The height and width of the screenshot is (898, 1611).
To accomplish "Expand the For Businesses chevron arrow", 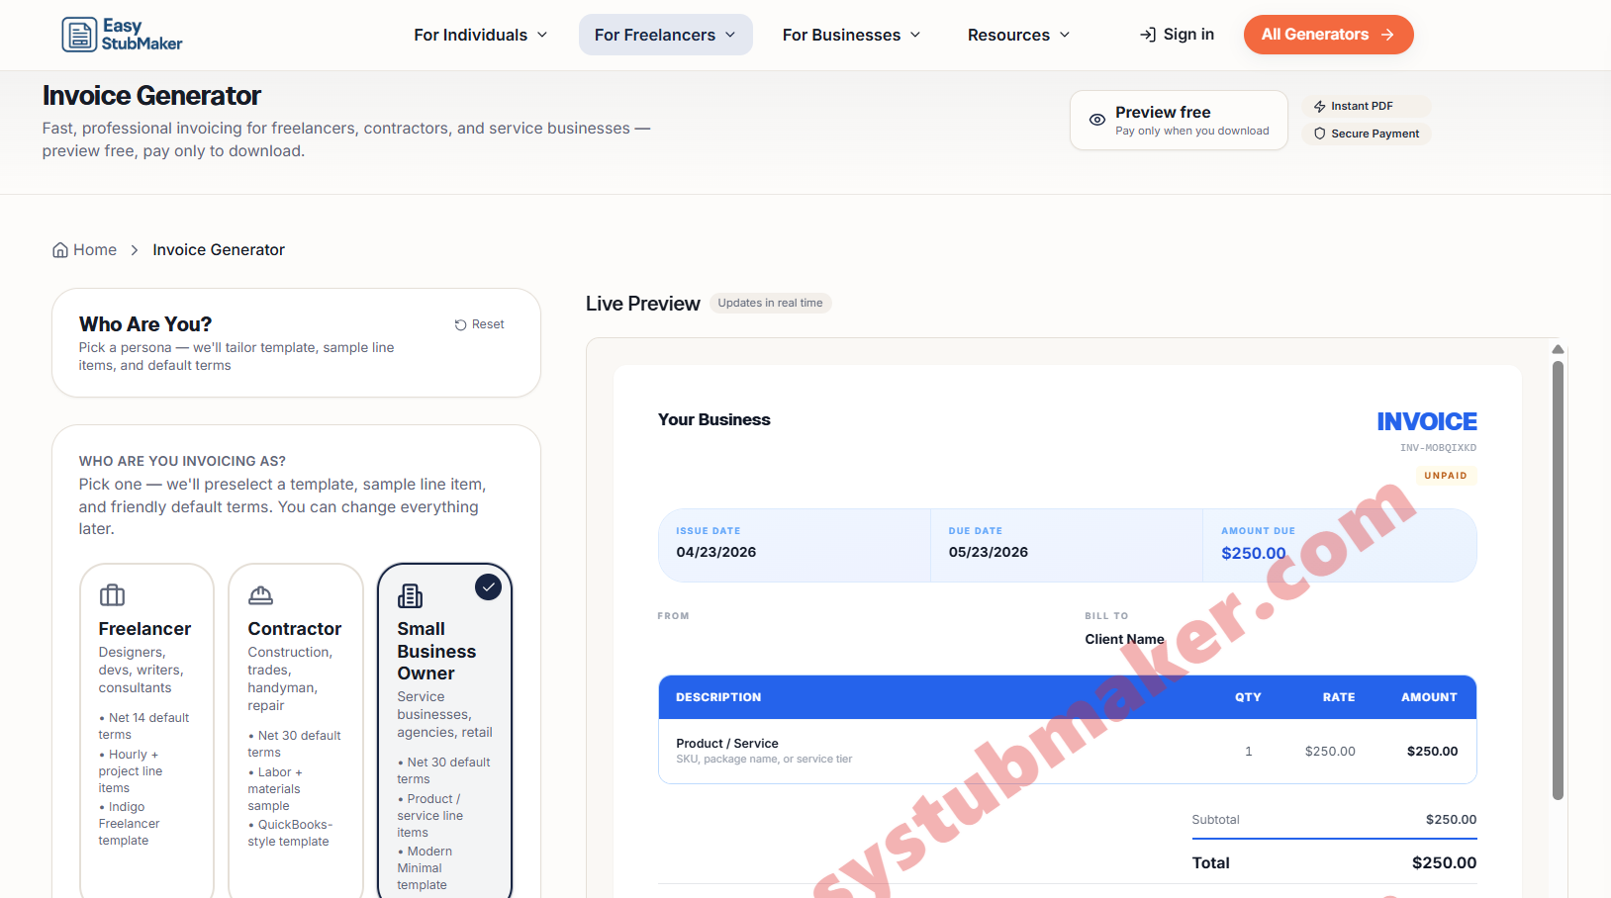I will 915,35.
